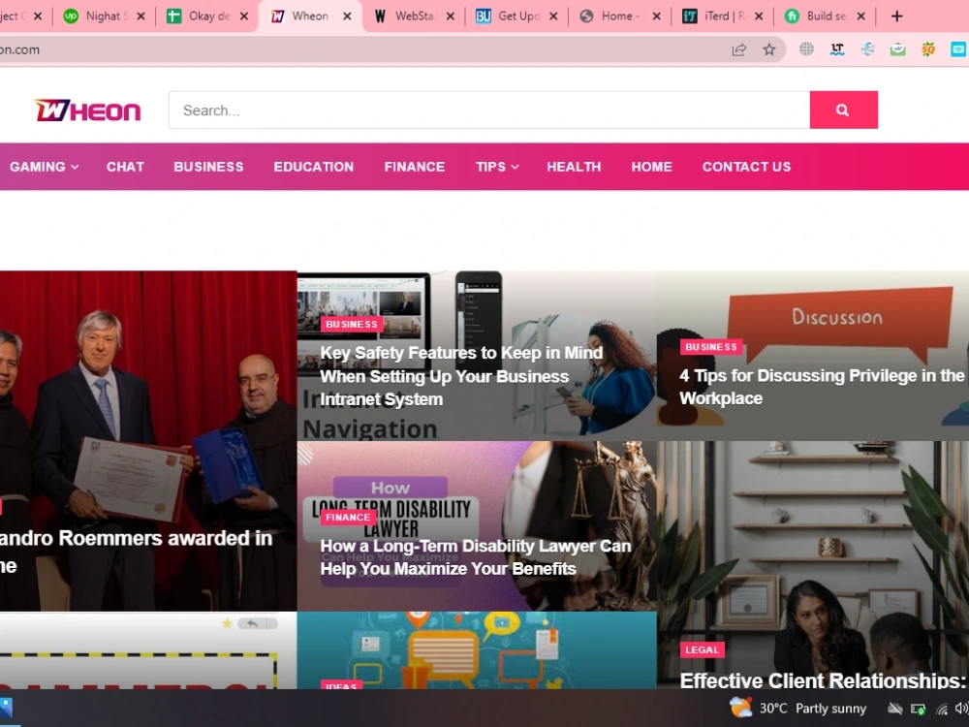This screenshot has height=727, width=969.
Task: Expand the TIPS dropdown menu
Action: (497, 167)
